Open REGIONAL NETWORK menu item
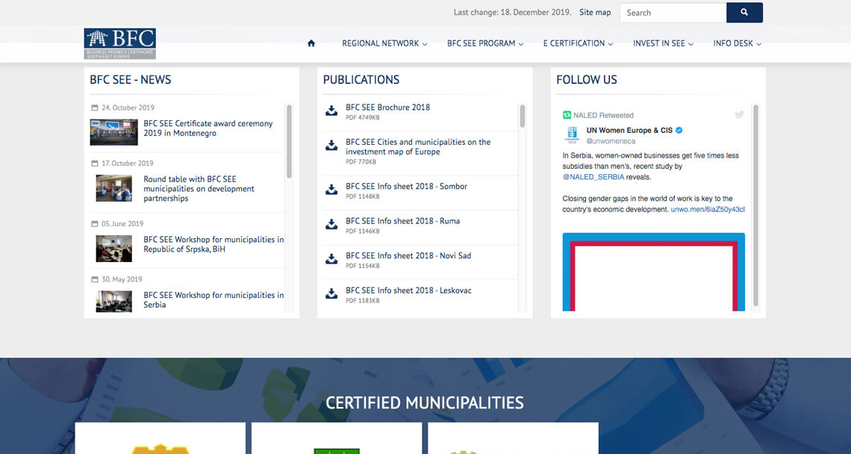The image size is (851, 454). [x=381, y=43]
